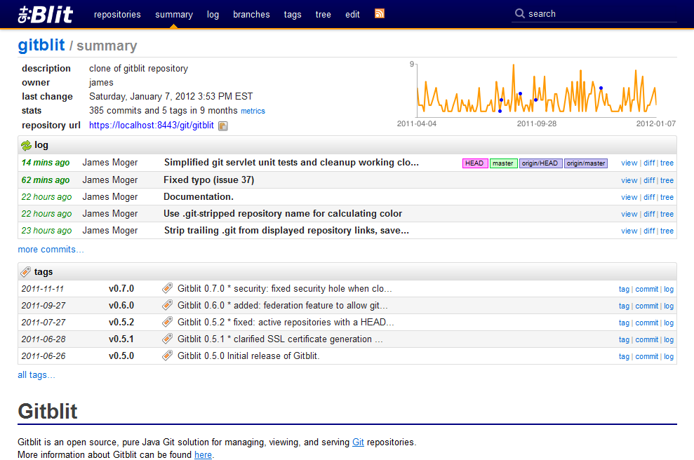This screenshot has height=460, width=694.
Task: Go to the log nav item
Action: [x=213, y=14]
